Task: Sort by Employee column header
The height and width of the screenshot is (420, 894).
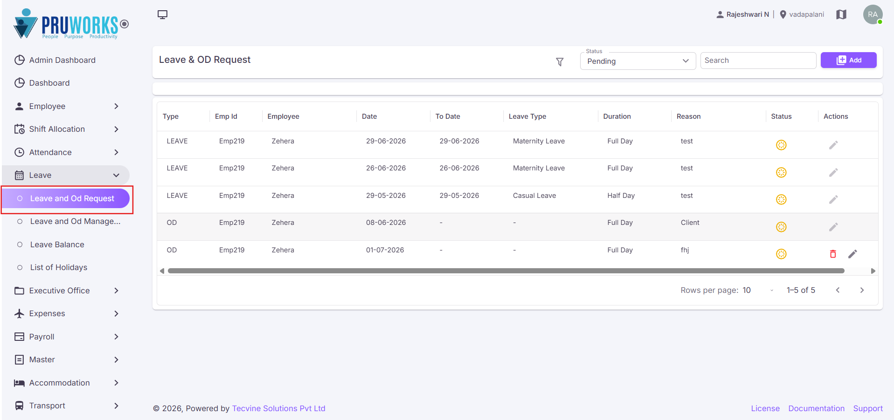Action: [283, 116]
